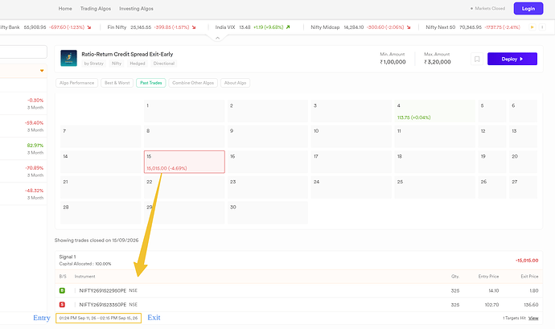
Task: Click the -15,015.00 signal loss value
Action: 527,261
